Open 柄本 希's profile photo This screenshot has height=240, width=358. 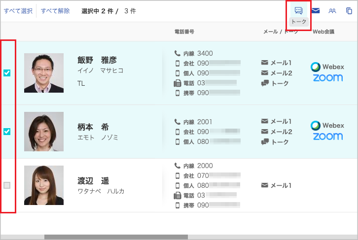[44, 132]
